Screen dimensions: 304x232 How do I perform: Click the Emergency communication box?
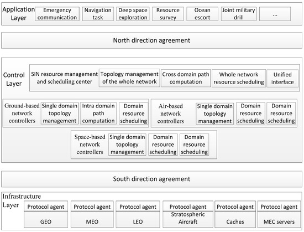click(x=57, y=14)
